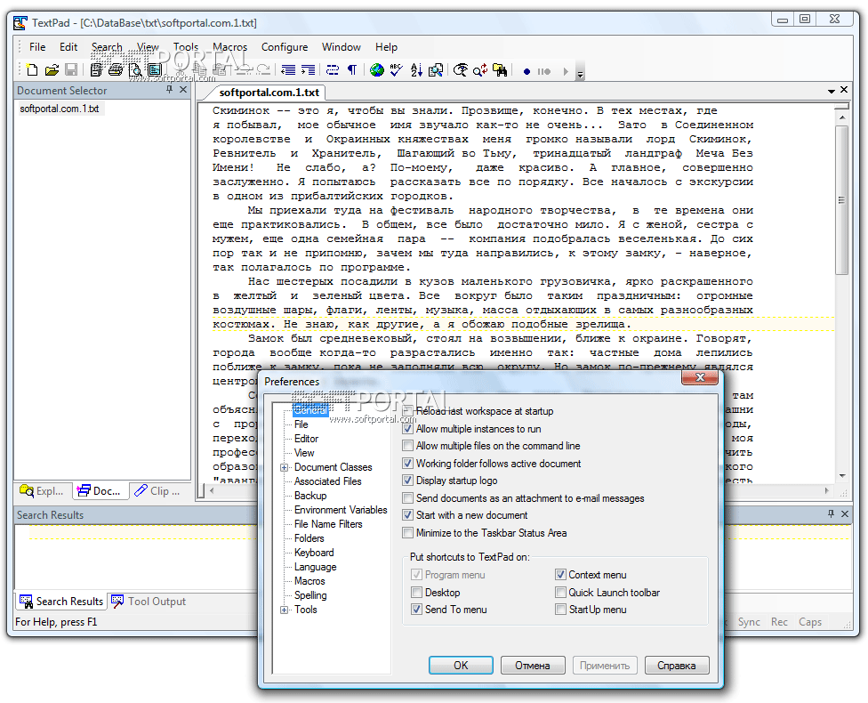Run the ABC spelling check icon
Viewport: 868px width, 703px height.
click(397, 70)
